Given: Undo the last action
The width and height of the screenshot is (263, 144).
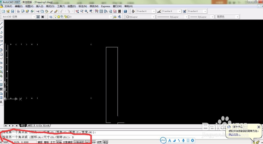Looking at the screenshot, I should coord(62,11).
